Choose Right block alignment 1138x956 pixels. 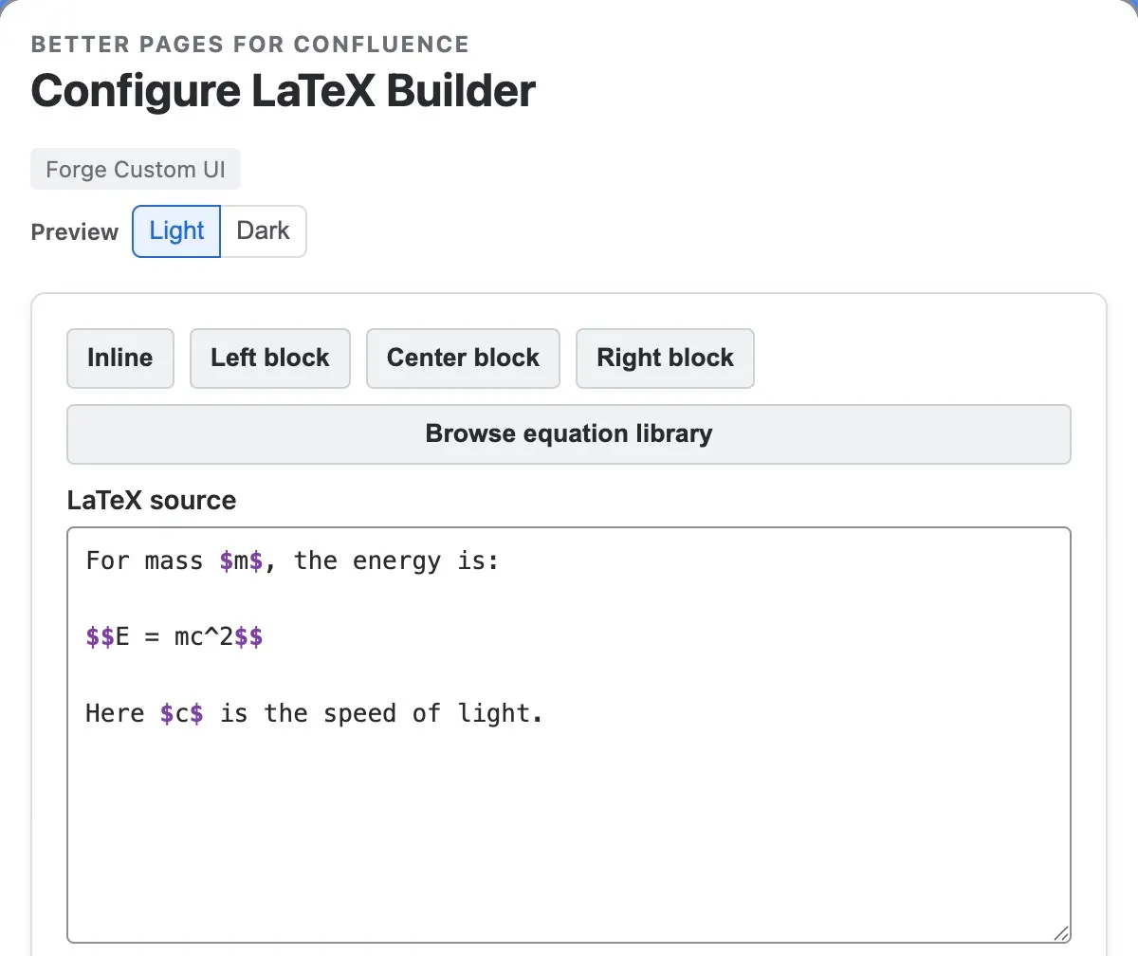[665, 358]
